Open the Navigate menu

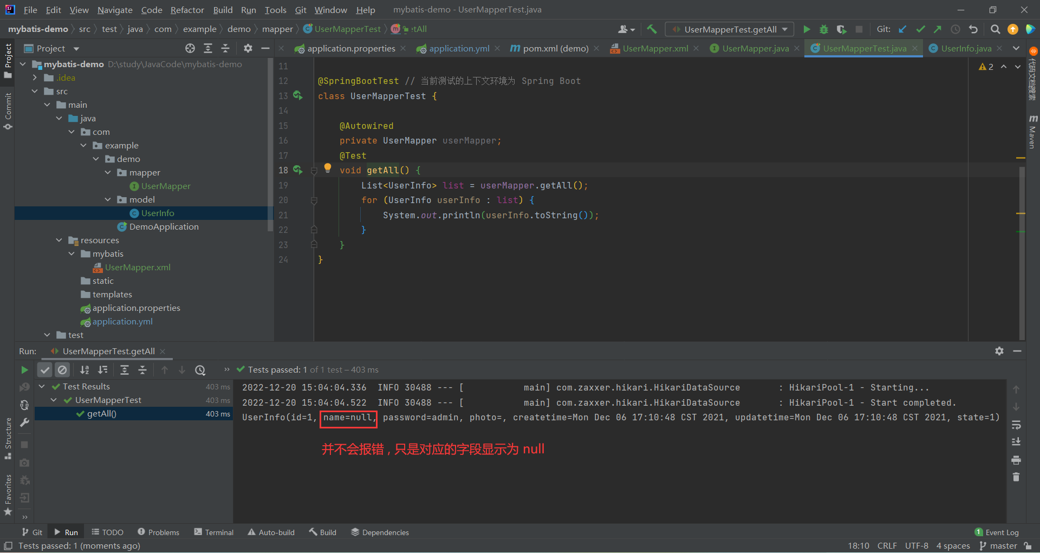[x=115, y=10]
